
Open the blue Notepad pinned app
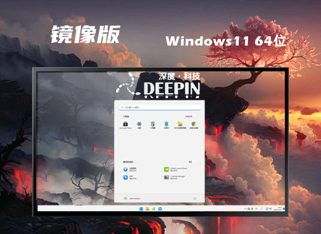166,125
